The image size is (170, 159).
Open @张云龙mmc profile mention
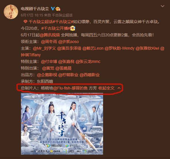[x=88, y=61]
